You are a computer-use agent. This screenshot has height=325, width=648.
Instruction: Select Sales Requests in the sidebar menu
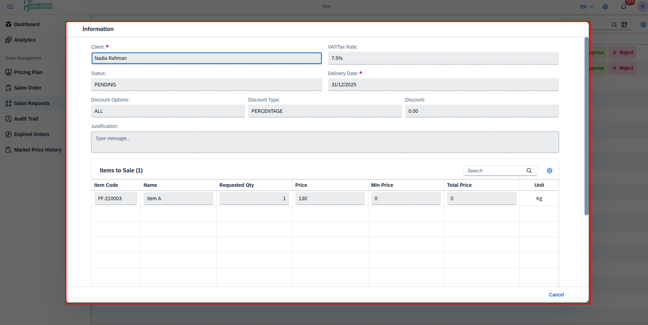click(x=32, y=103)
